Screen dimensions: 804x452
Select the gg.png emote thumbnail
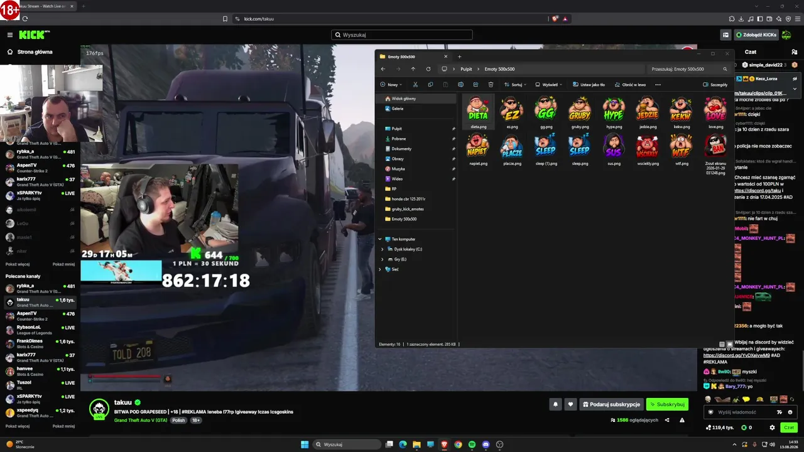546,112
